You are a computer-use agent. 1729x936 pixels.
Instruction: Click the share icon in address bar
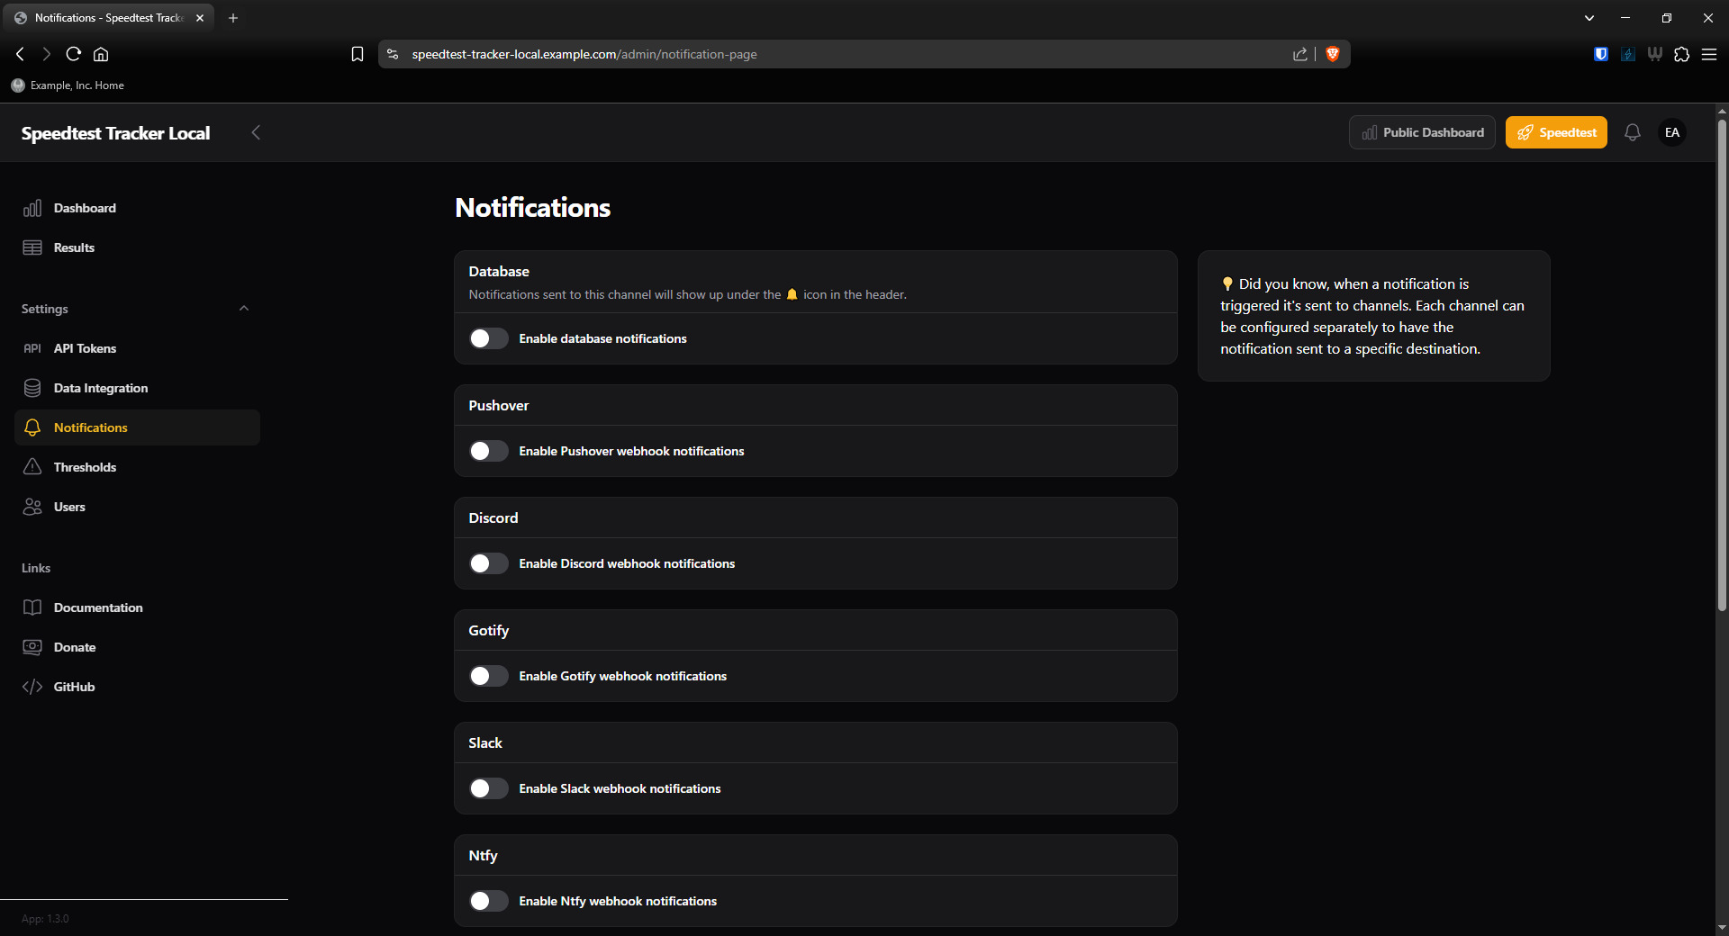click(1299, 54)
